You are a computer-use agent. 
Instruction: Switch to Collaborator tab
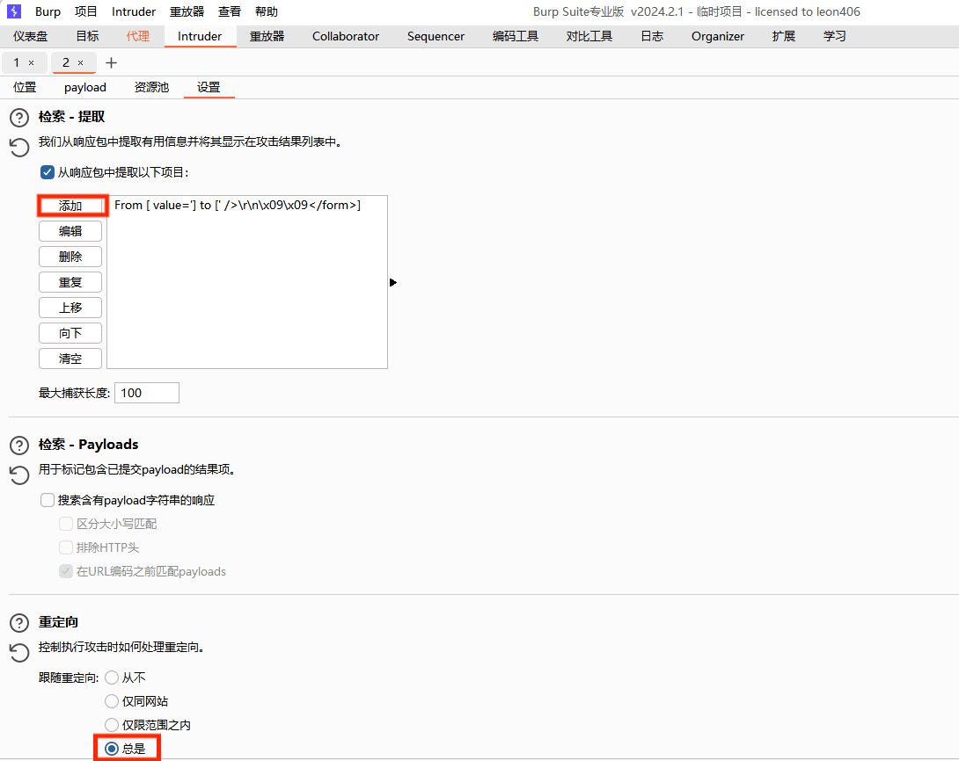[346, 36]
